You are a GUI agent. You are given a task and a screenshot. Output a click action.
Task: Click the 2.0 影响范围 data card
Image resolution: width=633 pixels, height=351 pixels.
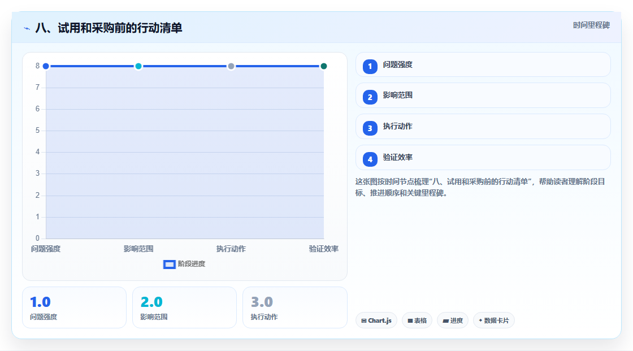184,307
